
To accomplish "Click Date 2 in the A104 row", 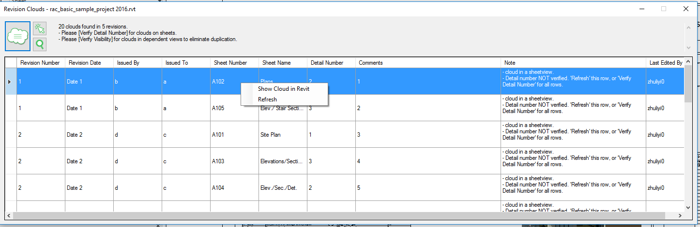I will 89,187.
